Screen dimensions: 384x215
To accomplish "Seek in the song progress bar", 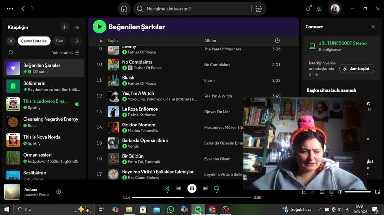I will coord(192,197).
